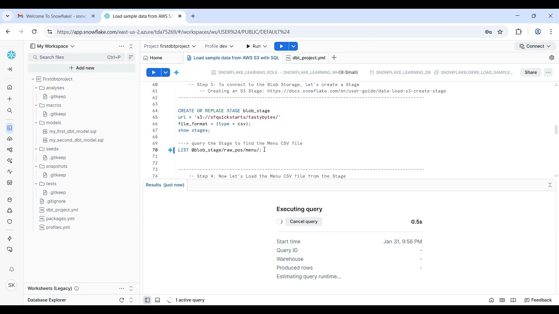
Task: Click the top blue play button
Action: 281,46
